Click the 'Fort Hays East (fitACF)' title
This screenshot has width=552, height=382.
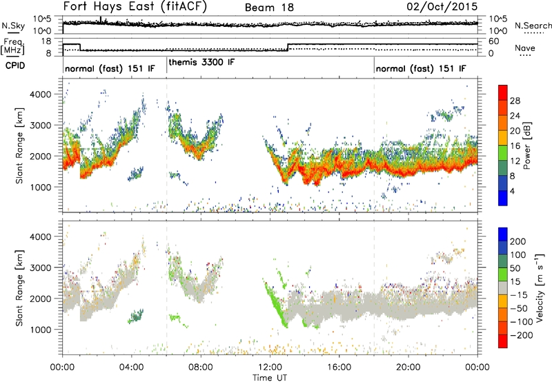click(135, 7)
